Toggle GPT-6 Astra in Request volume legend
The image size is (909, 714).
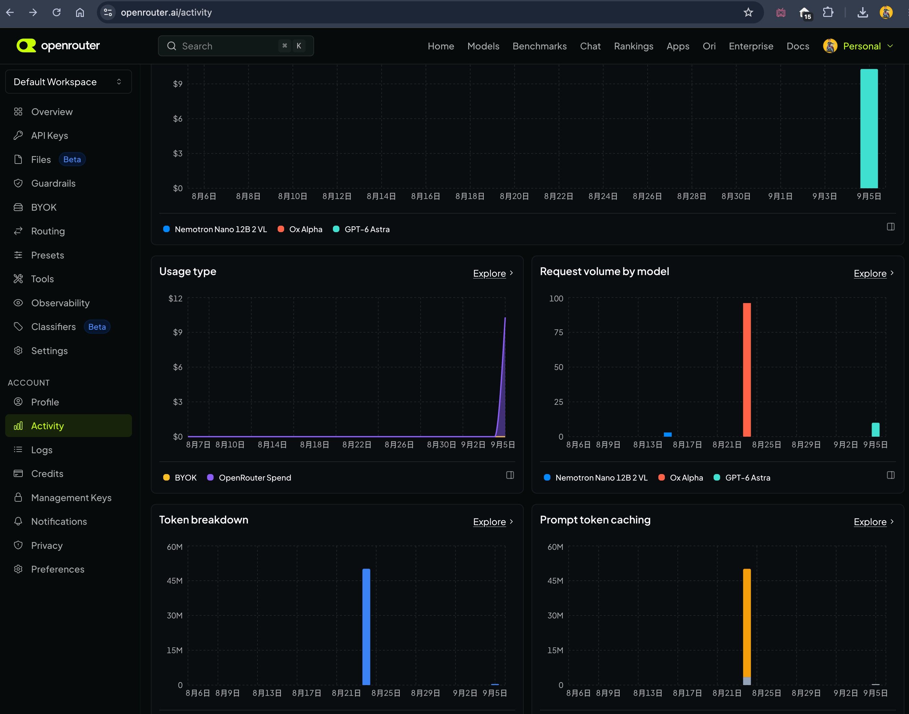pos(742,477)
